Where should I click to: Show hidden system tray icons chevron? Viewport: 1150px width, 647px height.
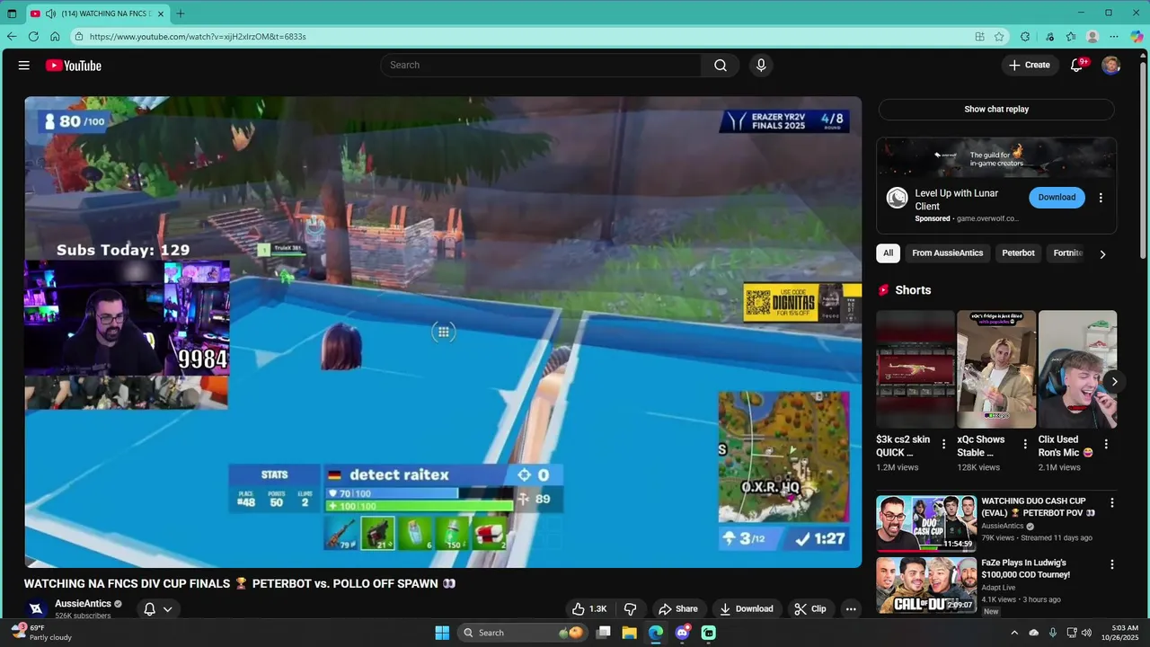[x=1014, y=633]
